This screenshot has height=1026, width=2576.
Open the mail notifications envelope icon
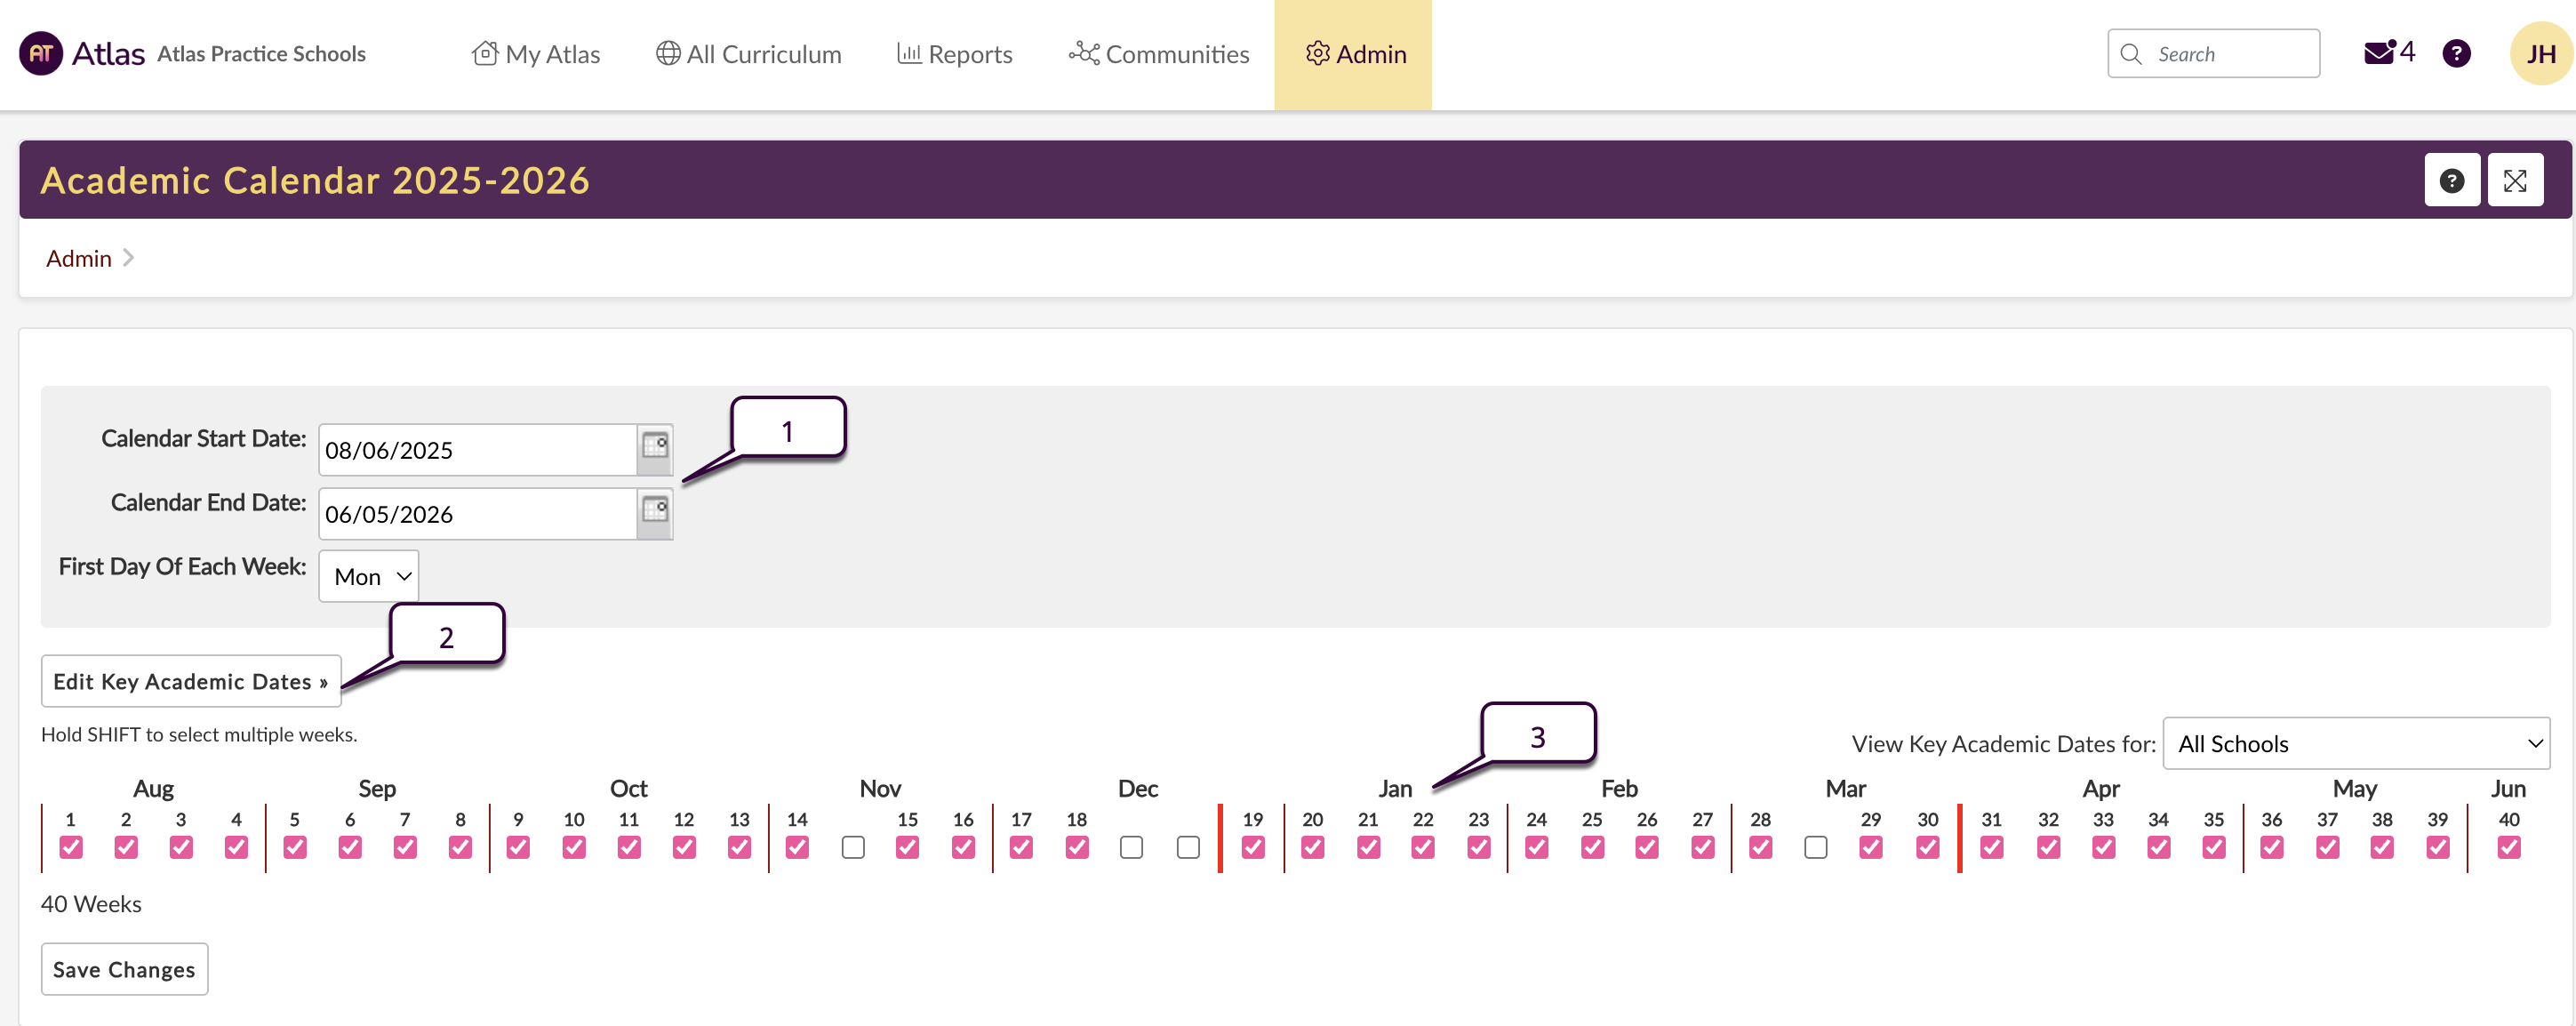pyautogui.click(x=2377, y=53)
